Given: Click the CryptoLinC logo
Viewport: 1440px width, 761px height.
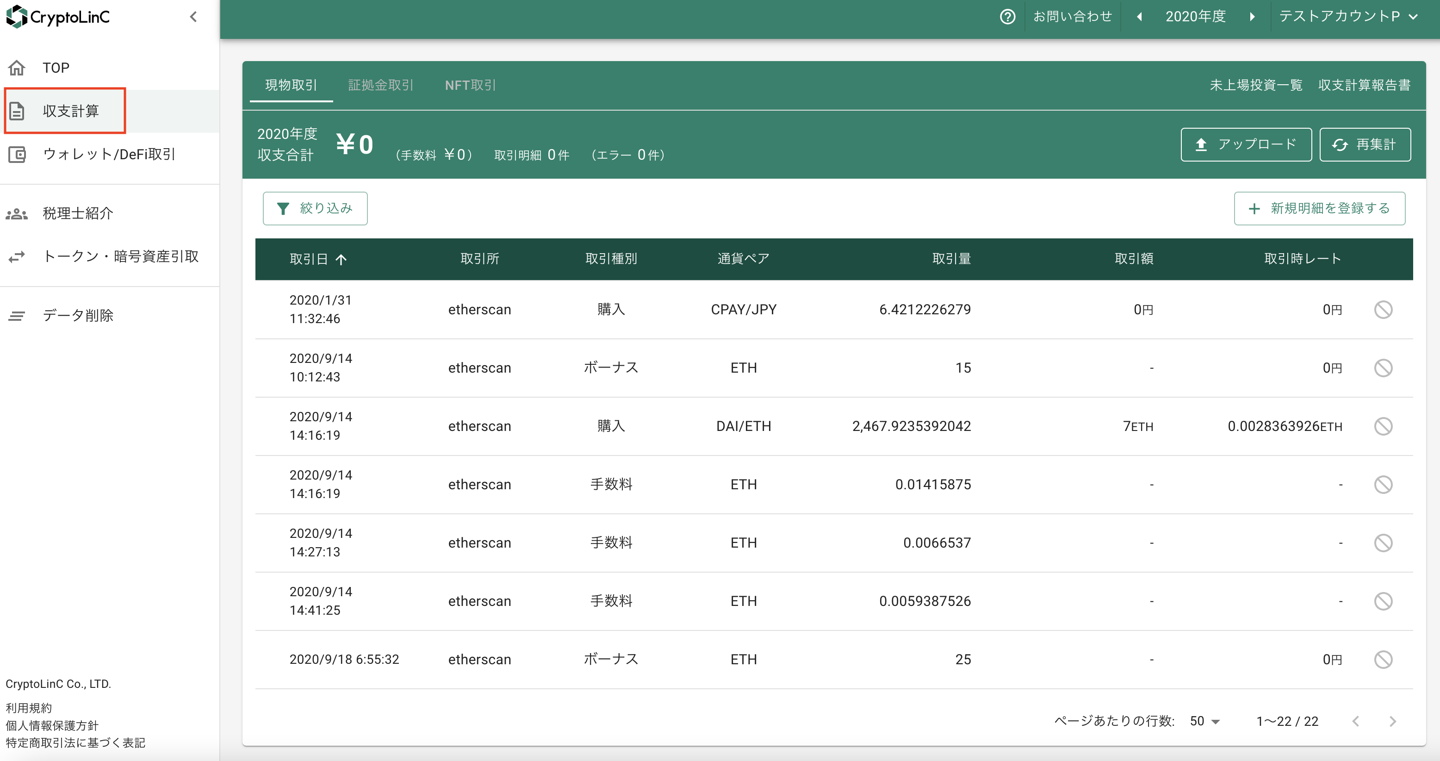Looking at the screenshot, I should pos(58,17).
